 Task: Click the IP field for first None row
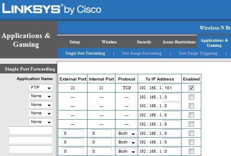[172, 97]
